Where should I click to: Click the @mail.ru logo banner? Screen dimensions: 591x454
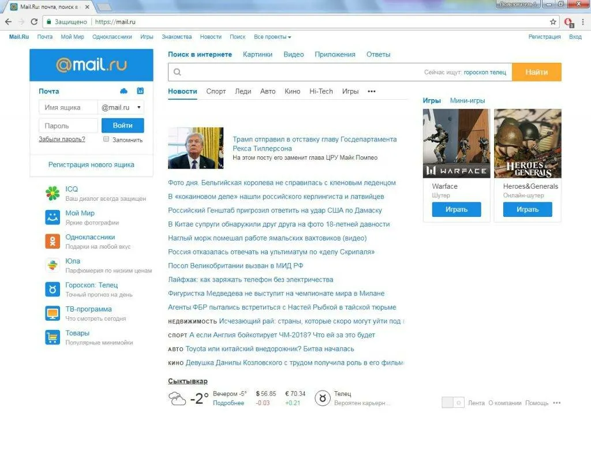(91, 65)
